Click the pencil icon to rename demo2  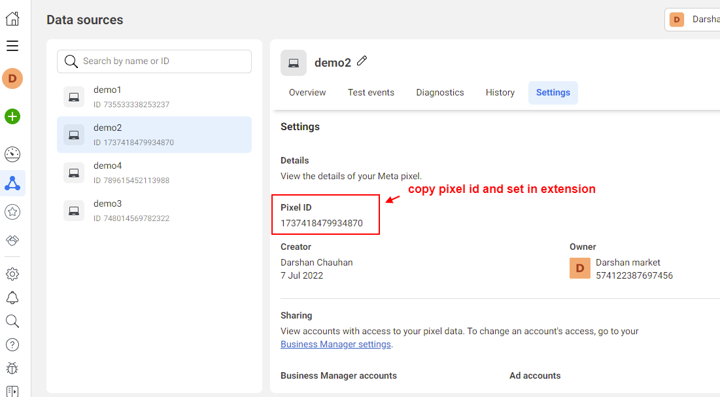(x=362, y=61)
